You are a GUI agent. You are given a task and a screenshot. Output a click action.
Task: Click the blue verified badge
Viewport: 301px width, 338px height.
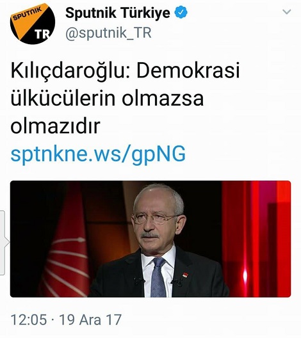[181, 12]
